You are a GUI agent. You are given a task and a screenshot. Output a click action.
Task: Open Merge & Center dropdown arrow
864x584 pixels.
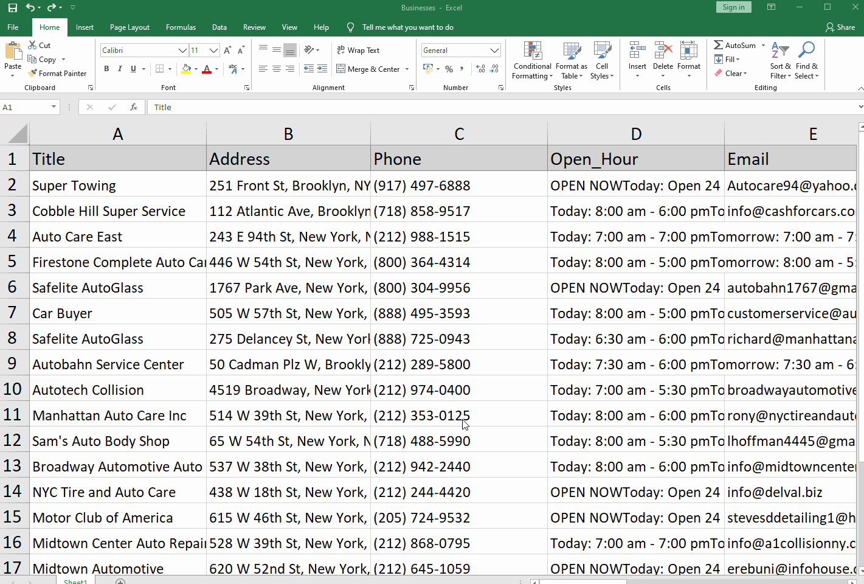(407, 69)
